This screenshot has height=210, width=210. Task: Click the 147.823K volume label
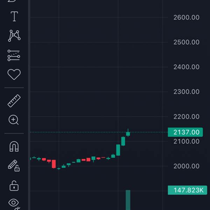(187, 190)
